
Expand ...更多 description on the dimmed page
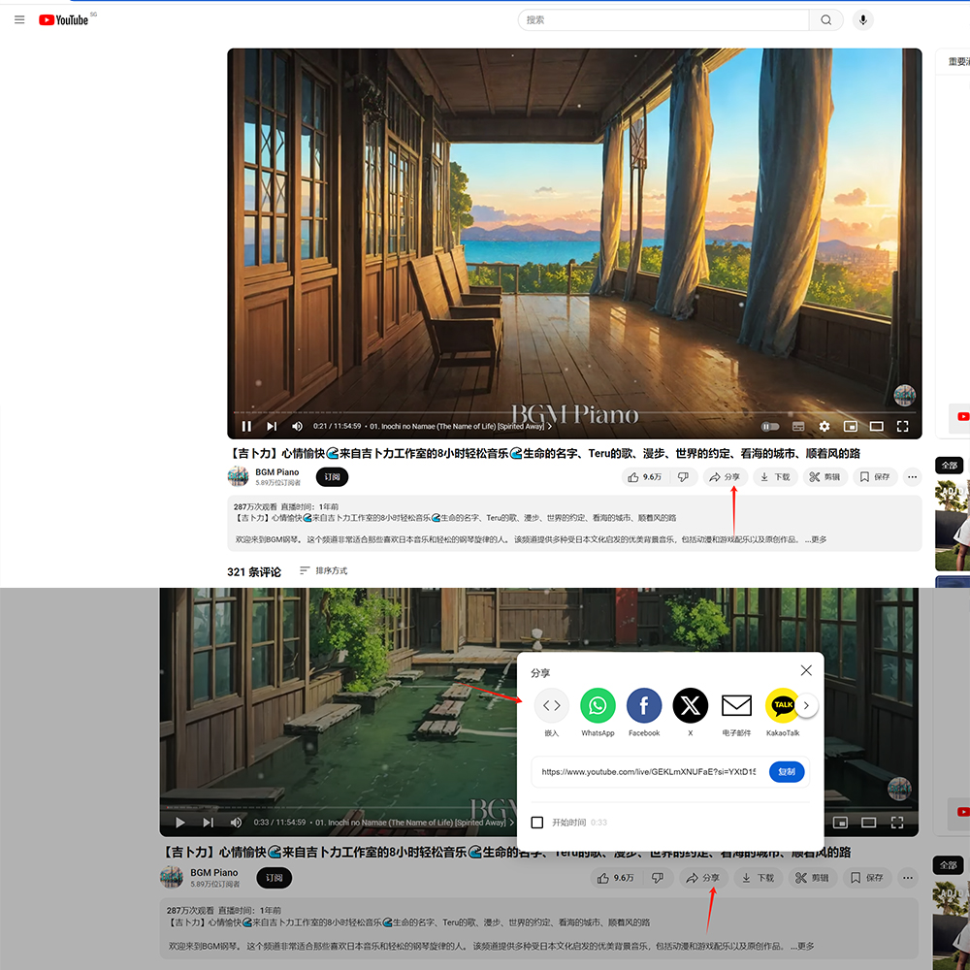802,946
